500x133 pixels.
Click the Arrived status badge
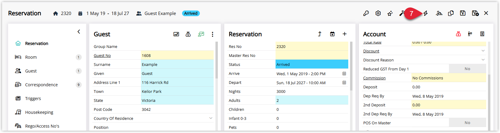[191, 13]
